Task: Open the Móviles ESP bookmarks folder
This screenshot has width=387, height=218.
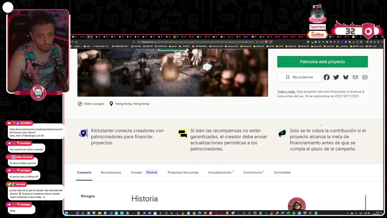Action: [x=291, y=46]
